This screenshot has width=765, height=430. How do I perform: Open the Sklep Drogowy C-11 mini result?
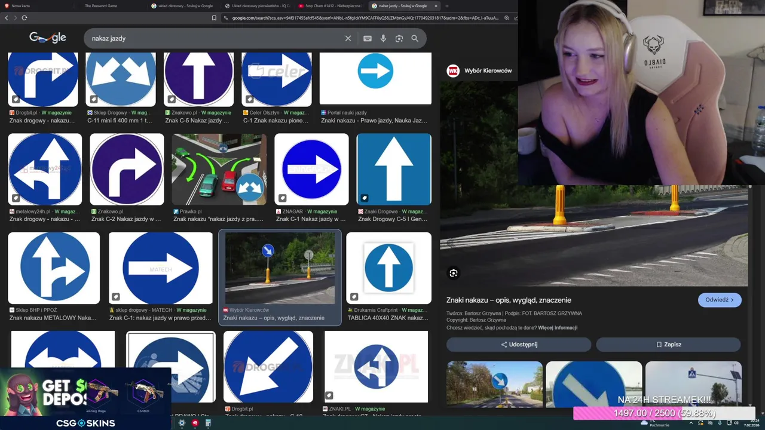point(121,79)
